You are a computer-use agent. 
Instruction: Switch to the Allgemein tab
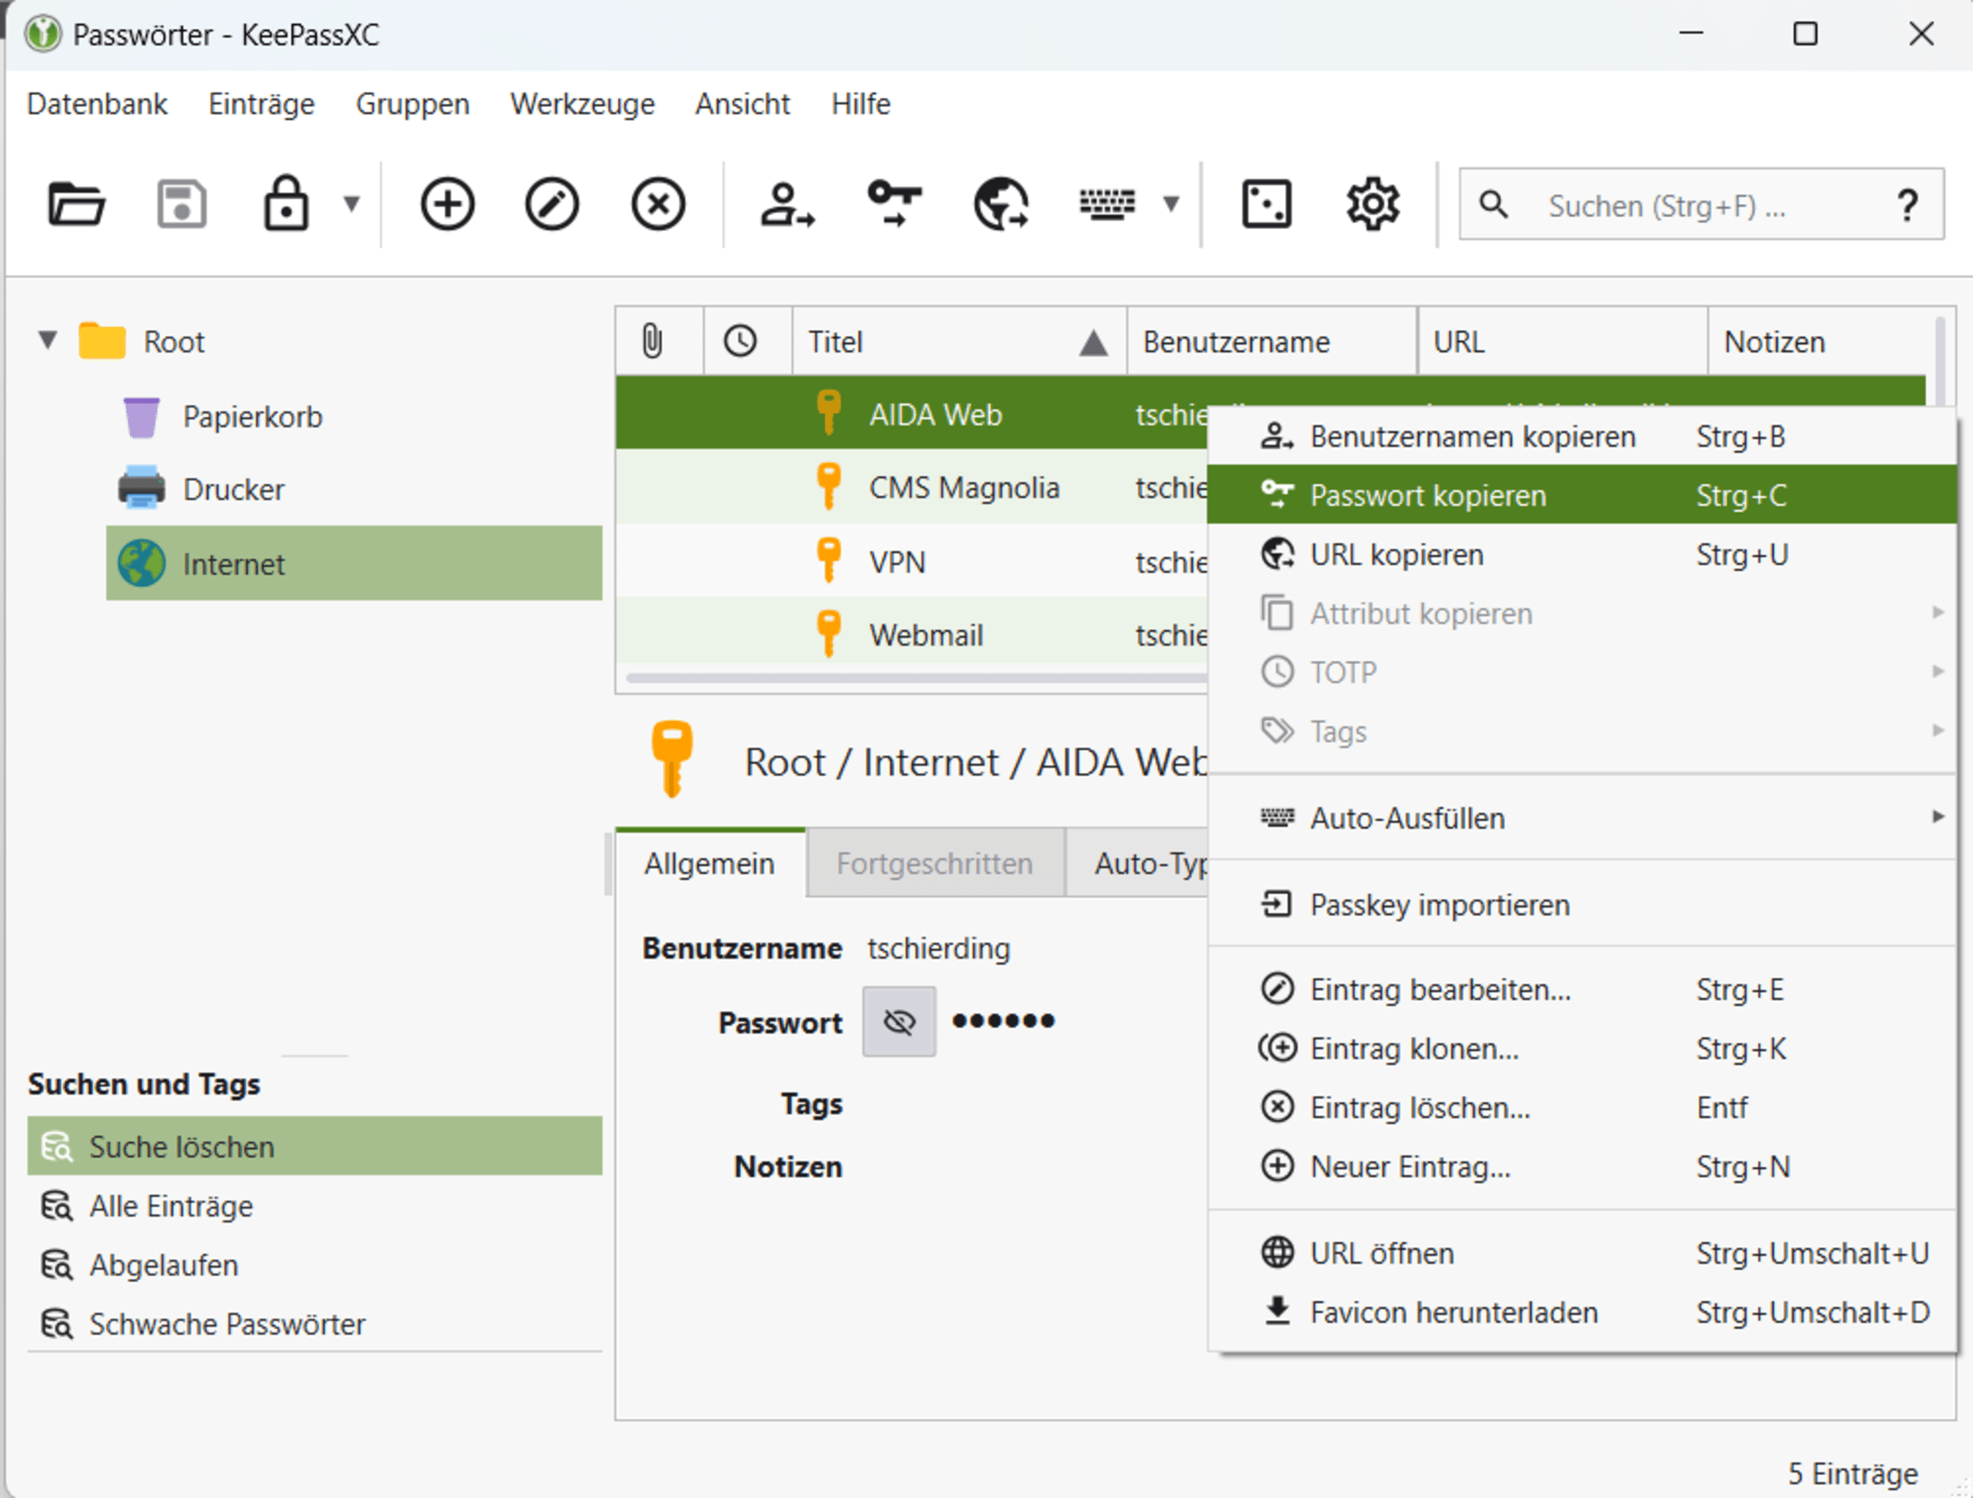click(710, 863)
